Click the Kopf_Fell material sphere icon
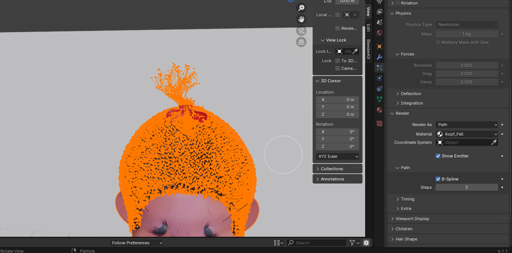The image size is (512, 253). tap(440, 134)
